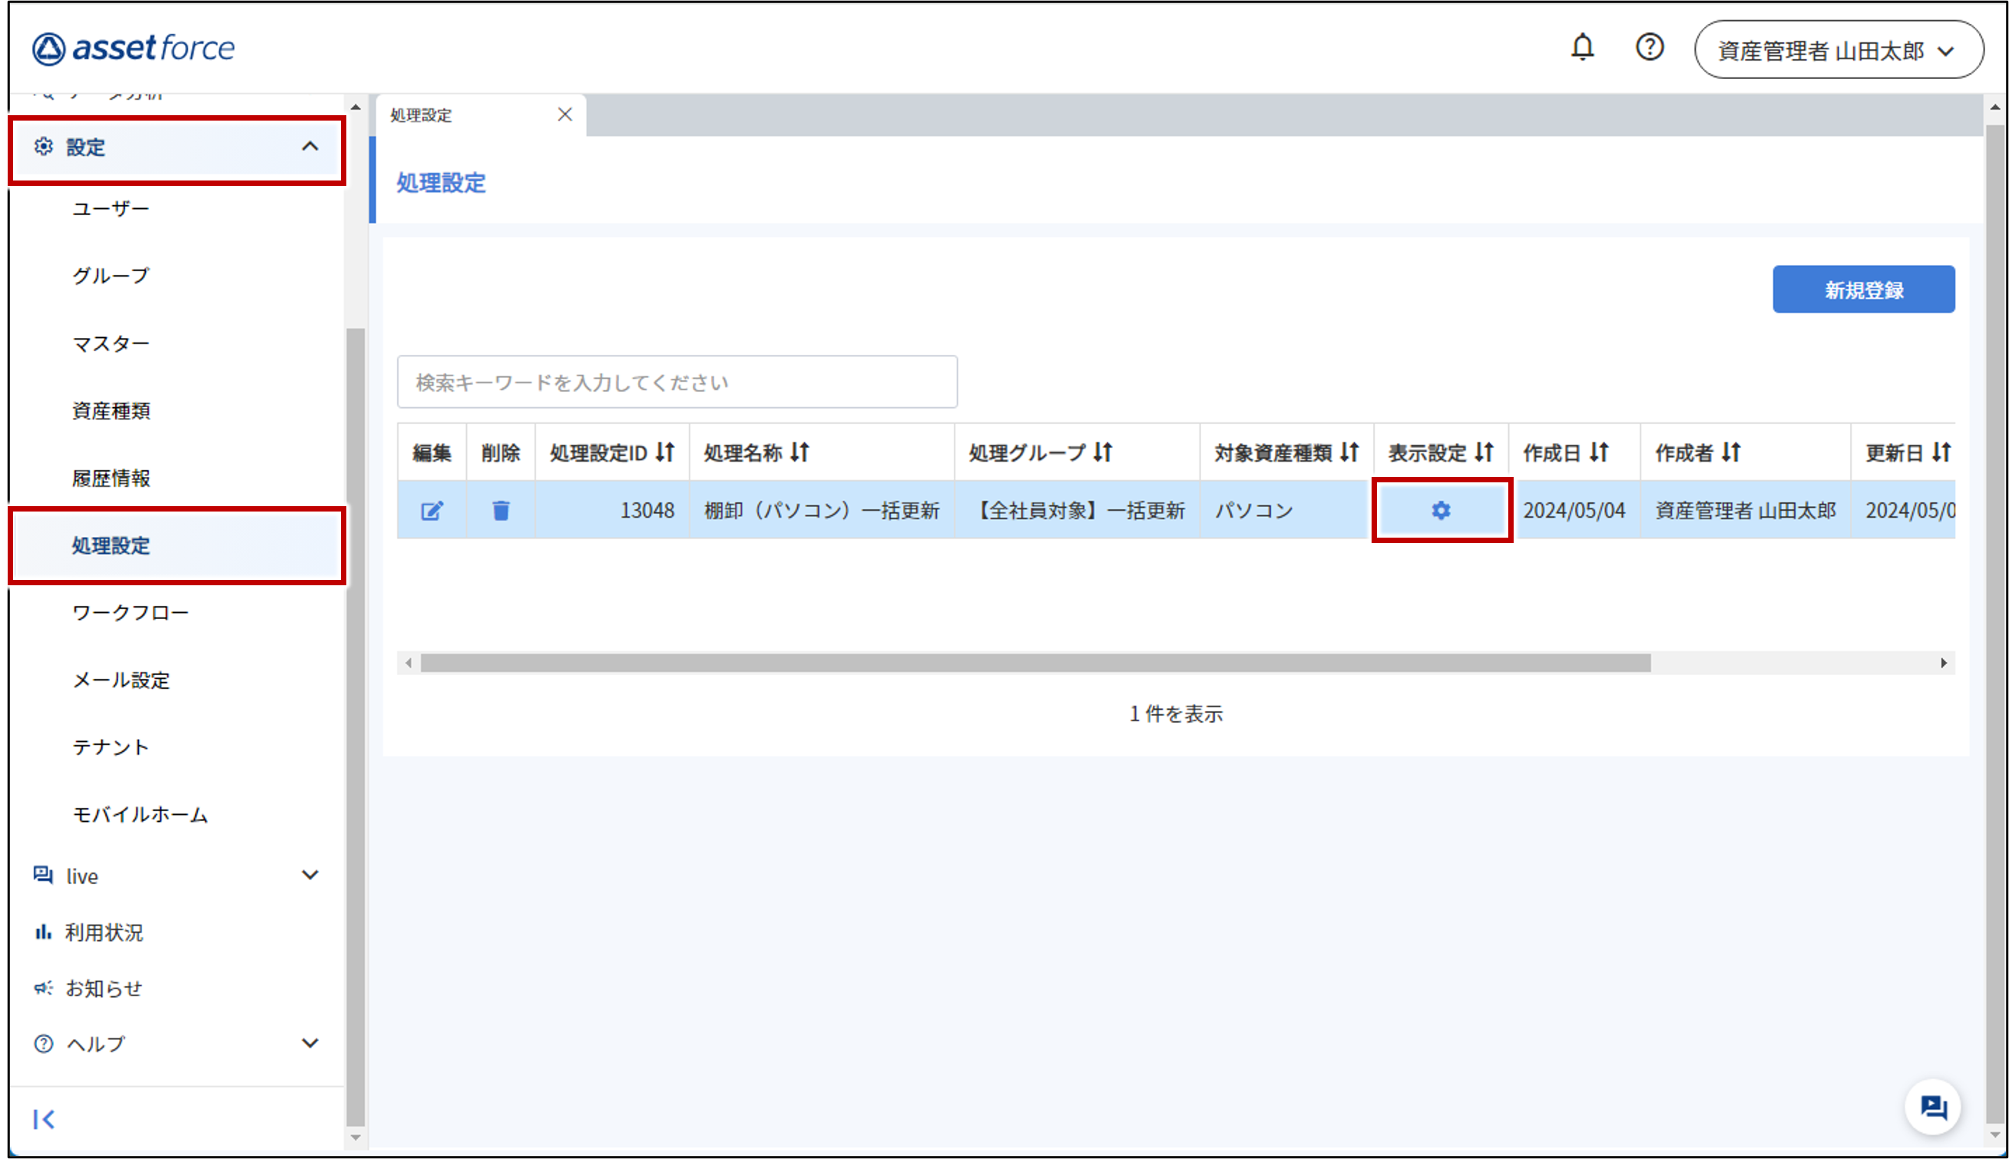Viewport: 2009px width, 1159px height.
Task: Open モバイルホーム settings
Action: 140,815
